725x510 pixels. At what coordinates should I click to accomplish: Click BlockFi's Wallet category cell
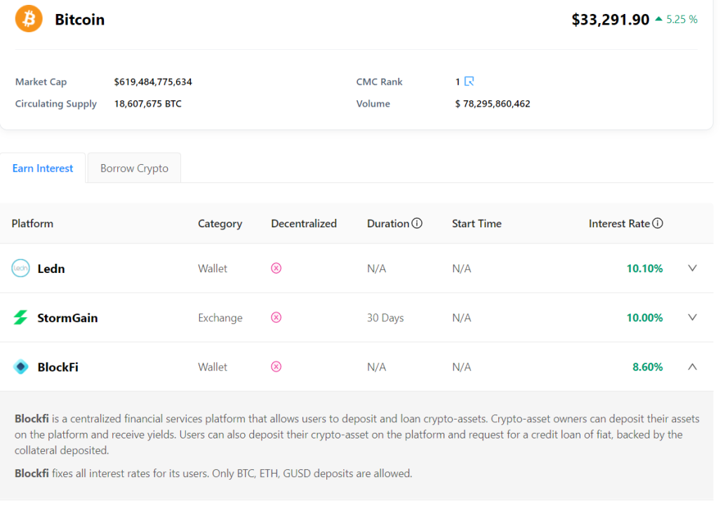pos(213,368)
